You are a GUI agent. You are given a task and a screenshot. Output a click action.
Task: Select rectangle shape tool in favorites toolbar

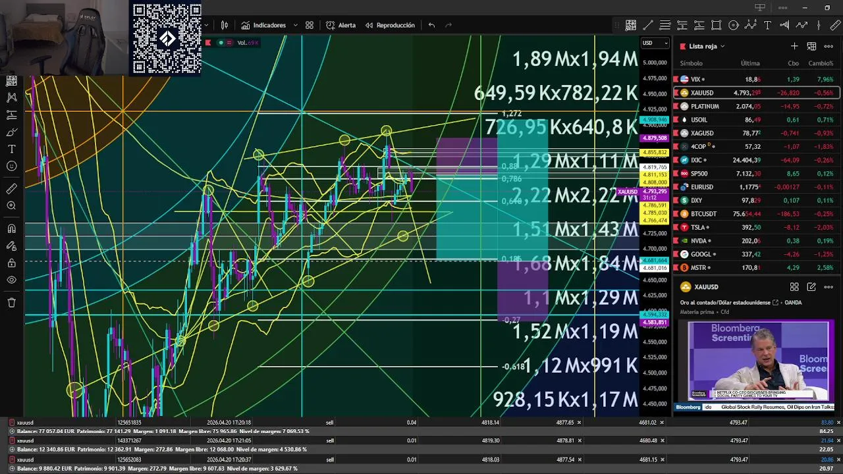click(x=717, y=25)
